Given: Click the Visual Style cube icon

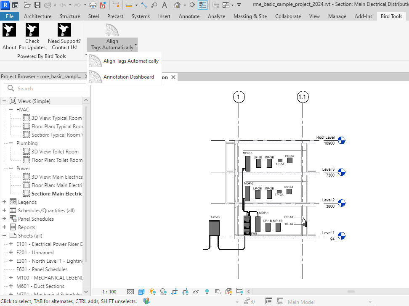Looking at the screenshot, I should tap(141, 292).
